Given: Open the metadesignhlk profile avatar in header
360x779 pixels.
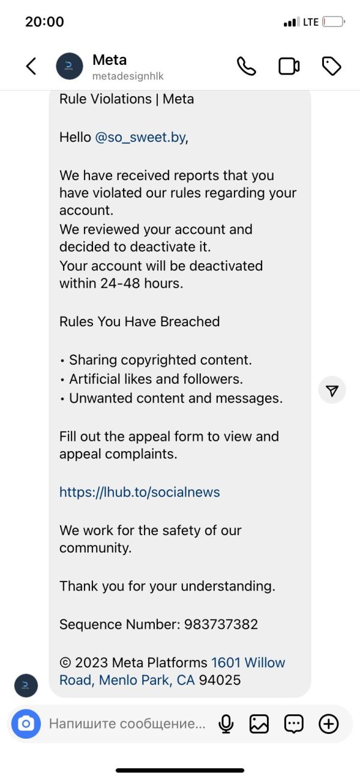Looking at the screenshot, I should [x=70, y=66].
